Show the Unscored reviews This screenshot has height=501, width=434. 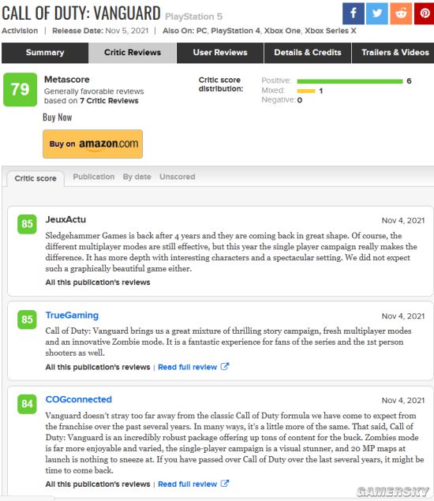pyautogui.click(x=177, y=177)
